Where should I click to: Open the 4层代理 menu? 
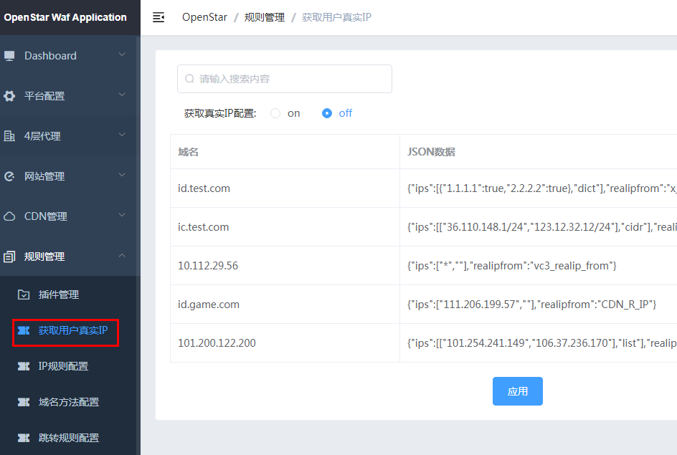[x=68, y=136]
